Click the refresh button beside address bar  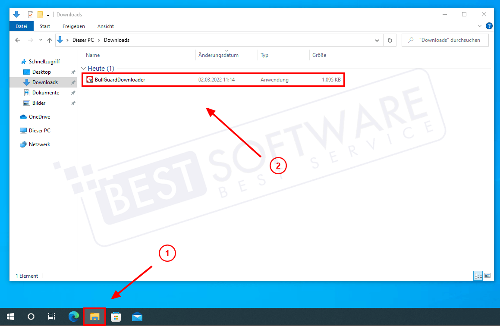point(390,40)
